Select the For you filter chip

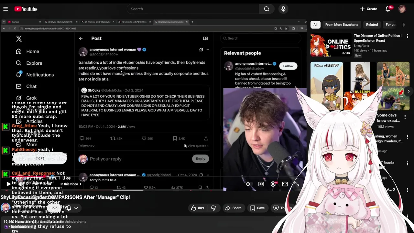(x=391, y=25)
